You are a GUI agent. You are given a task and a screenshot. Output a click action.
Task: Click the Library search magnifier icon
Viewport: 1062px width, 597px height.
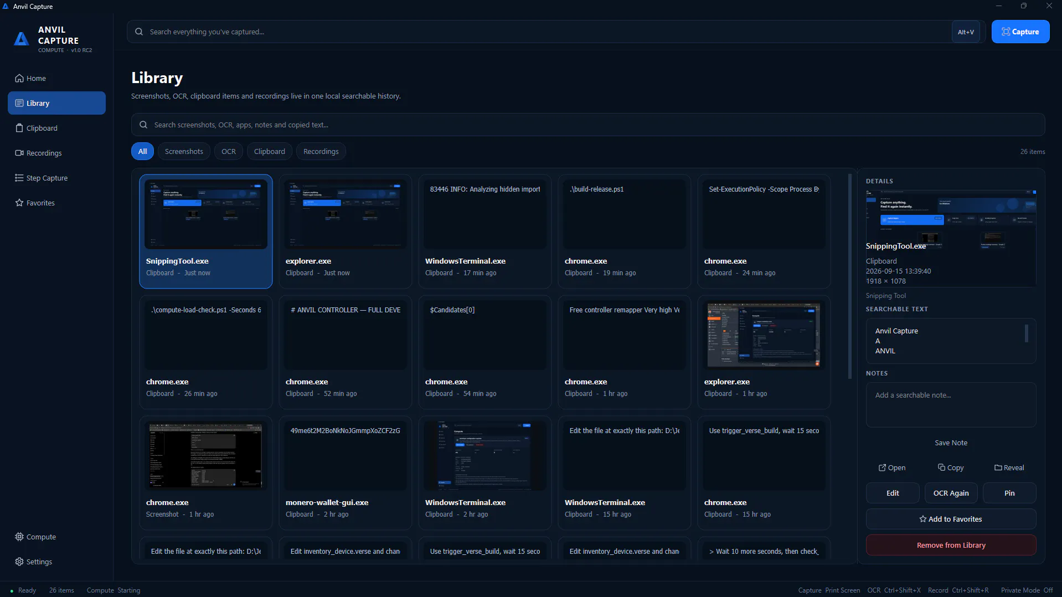[x=143, y=125]
